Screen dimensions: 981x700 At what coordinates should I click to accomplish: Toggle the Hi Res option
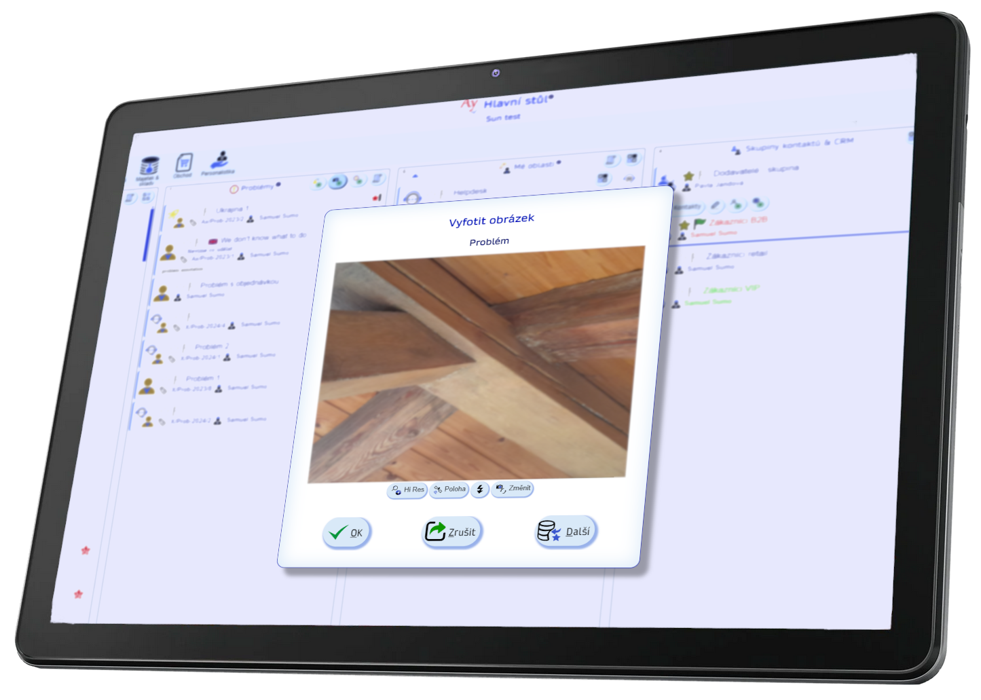tap(407, 490)
